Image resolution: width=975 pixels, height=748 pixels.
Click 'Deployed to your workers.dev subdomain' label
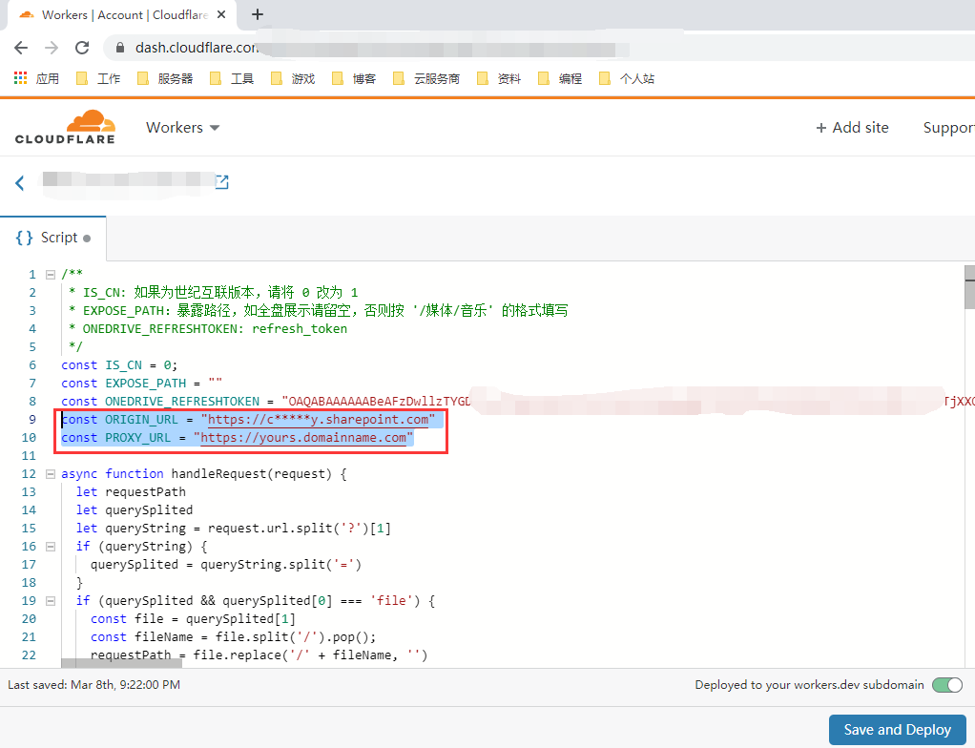810,685
